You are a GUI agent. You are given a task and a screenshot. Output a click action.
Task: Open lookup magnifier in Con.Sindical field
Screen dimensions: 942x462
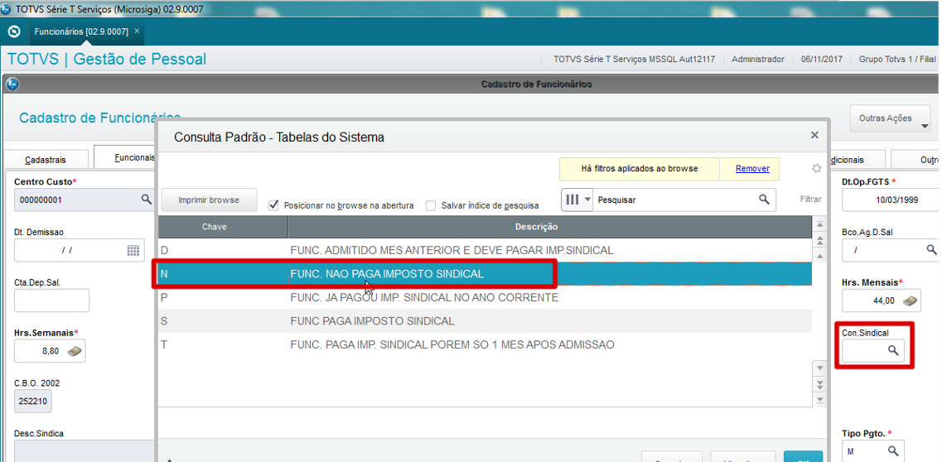pos(893,350)
